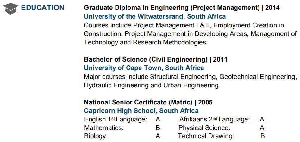Open Capricorn High School link
This screenshot has height=142, width=300.
point(141,111)
